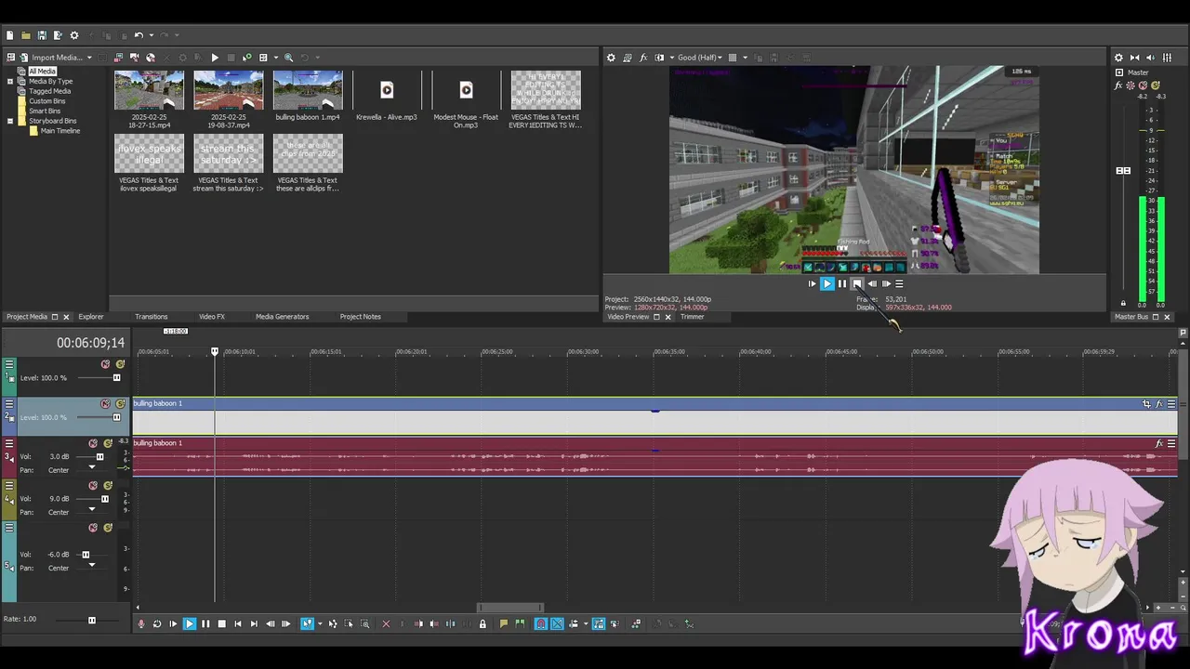Click the red Delete X in timeline toolbar
The height and width of the screenshot is (669, 1190).
point(386,624)
